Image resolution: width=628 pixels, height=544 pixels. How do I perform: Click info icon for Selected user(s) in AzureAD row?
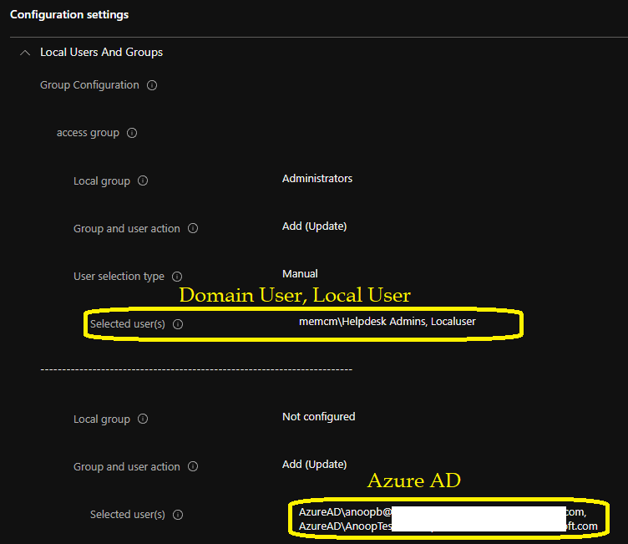(x=178, y=515)
